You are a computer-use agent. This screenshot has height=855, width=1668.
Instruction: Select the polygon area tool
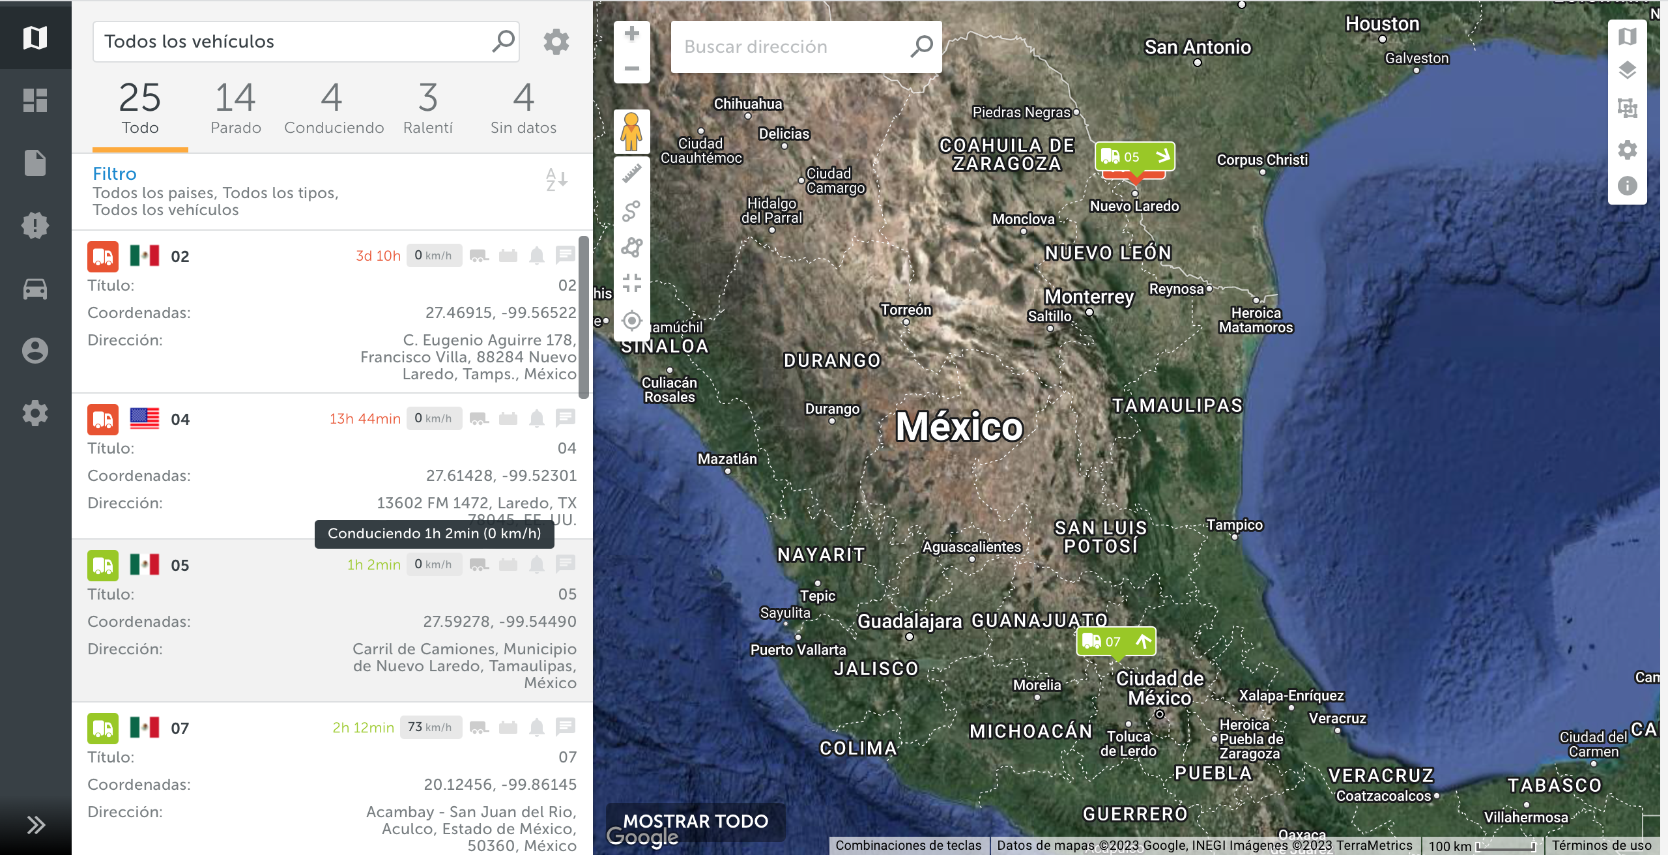coord(631,247)
